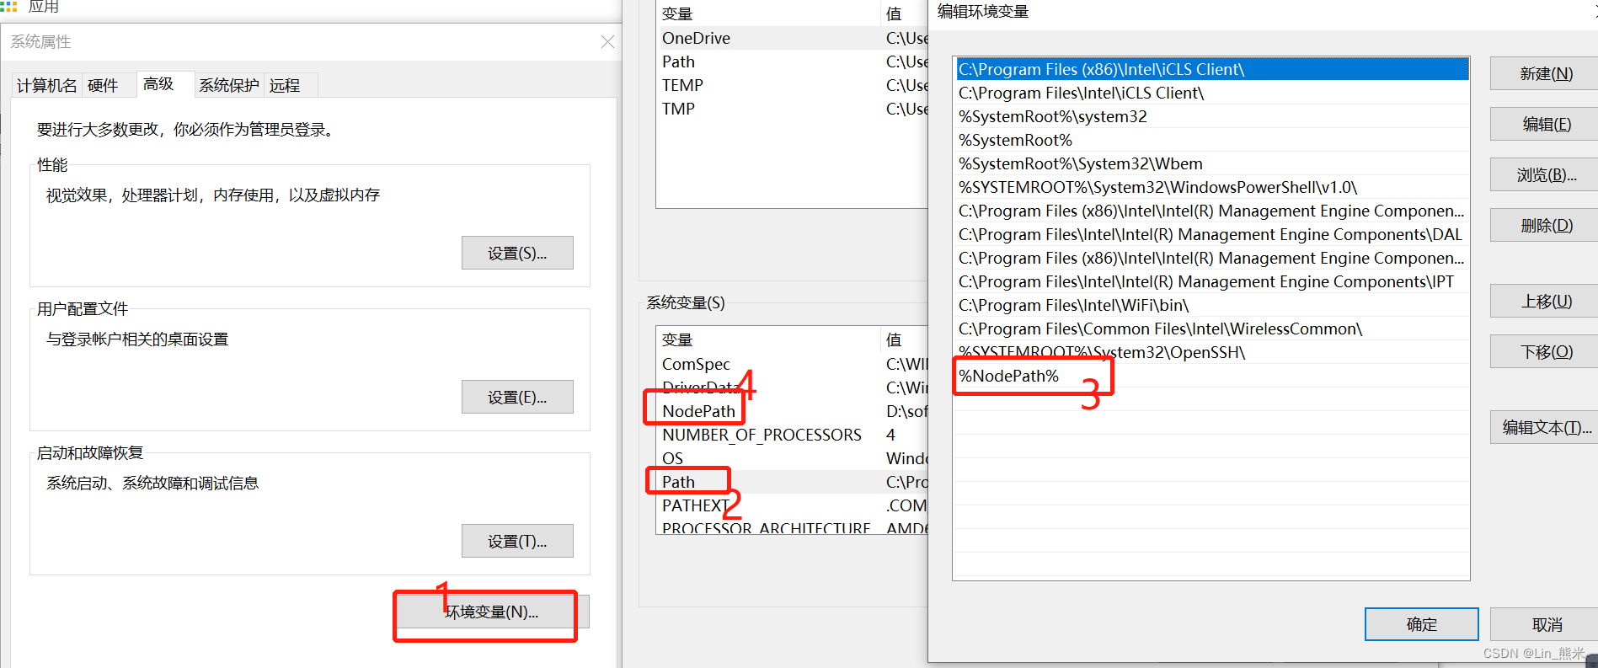Select the Intel\WirelessCommon\ path entry
The image size is (1598, 668).
pos(1211,329)
